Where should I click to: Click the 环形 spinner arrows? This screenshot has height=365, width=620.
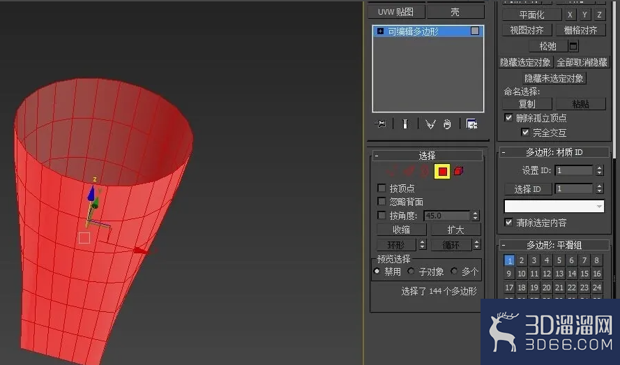coord(423,245)
